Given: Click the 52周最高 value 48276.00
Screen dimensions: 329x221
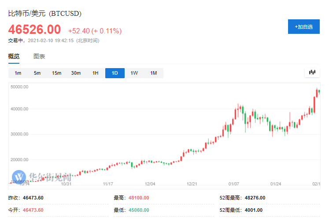Looking at the screenshot, I should point(254,198).
